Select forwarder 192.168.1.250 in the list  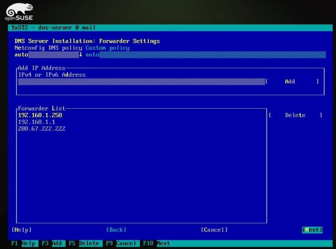[40, 115]
